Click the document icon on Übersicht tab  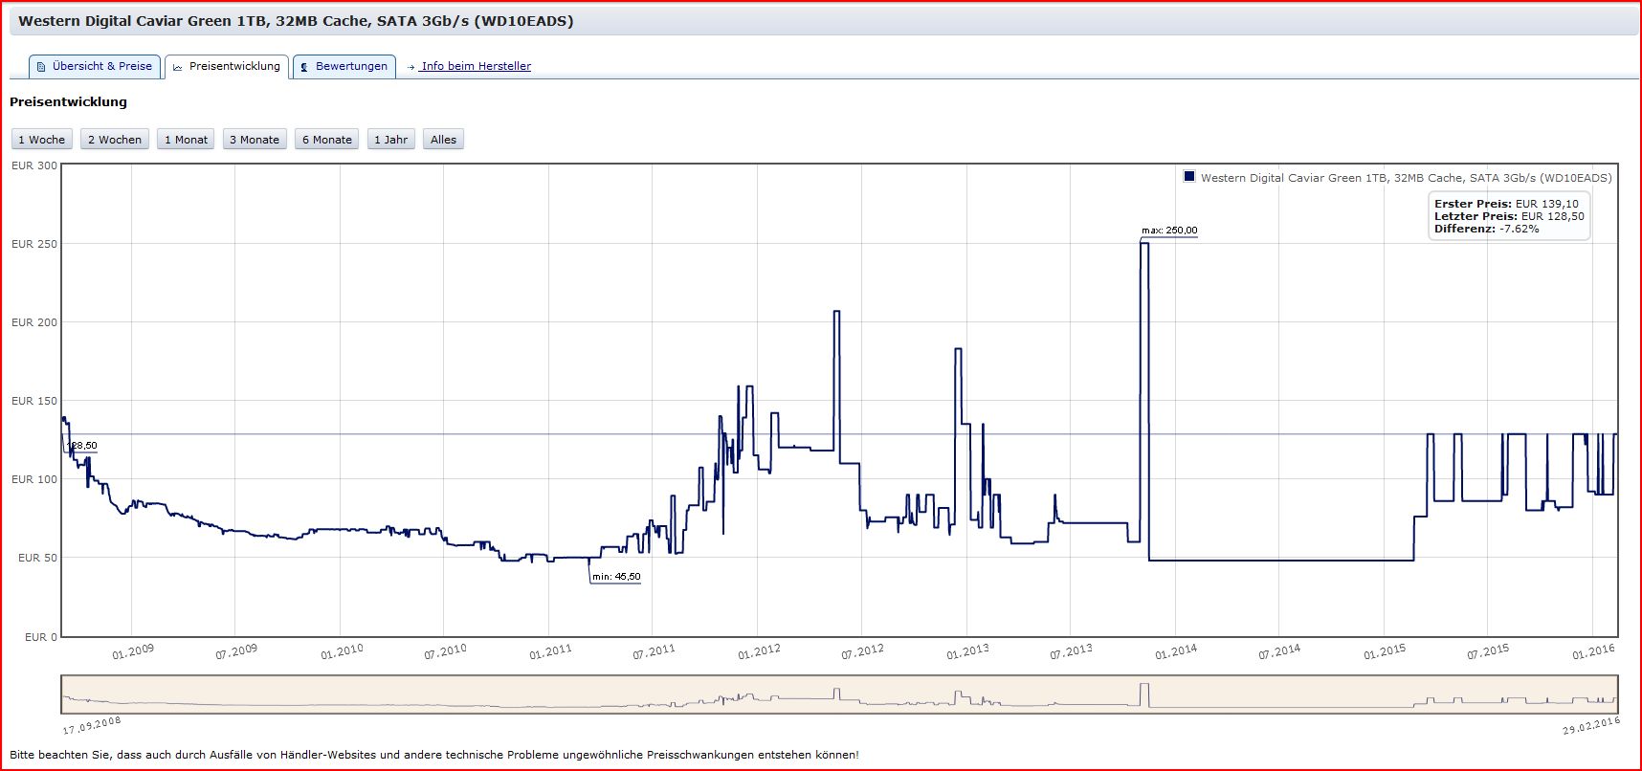point(41,67)
